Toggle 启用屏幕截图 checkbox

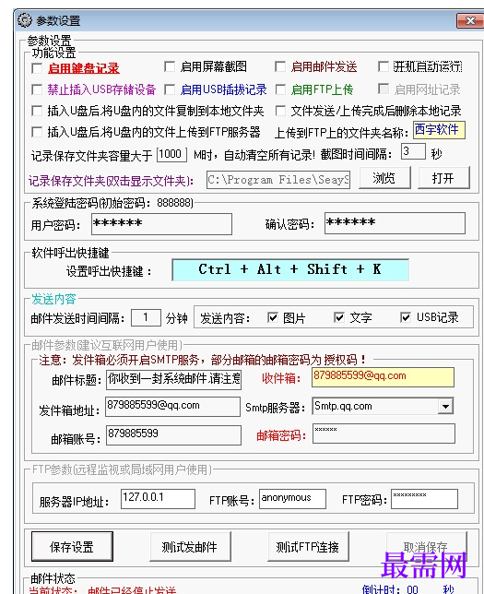pyautogui.click(x=170, y=67)
